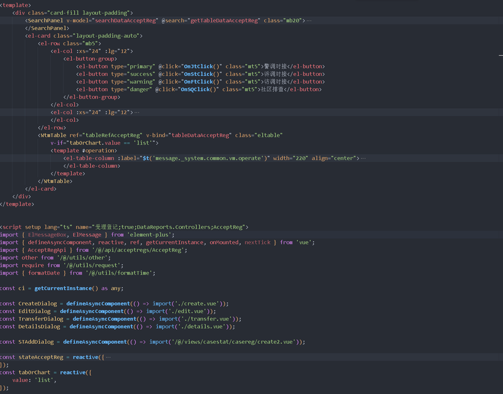Click 'type="warning"' attribute on el-button
The image size is (503, 394).
(x=133, y=82)
